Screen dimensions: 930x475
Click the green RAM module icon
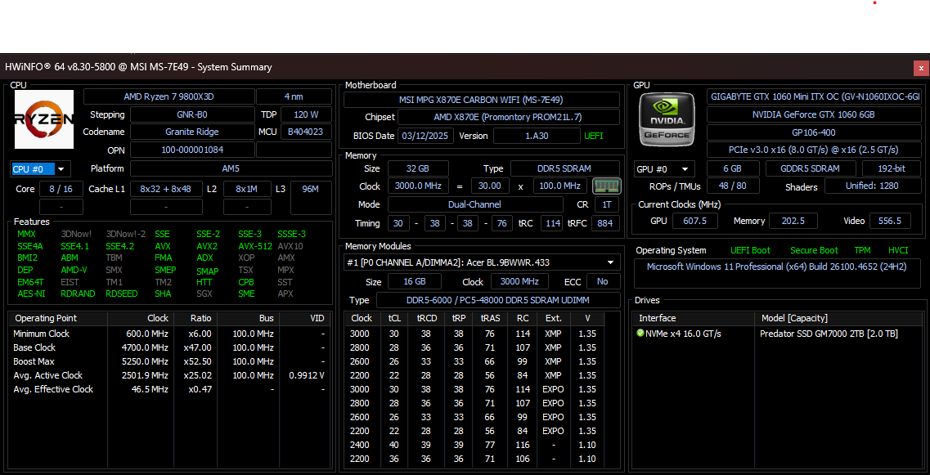(x=606, y=186)
